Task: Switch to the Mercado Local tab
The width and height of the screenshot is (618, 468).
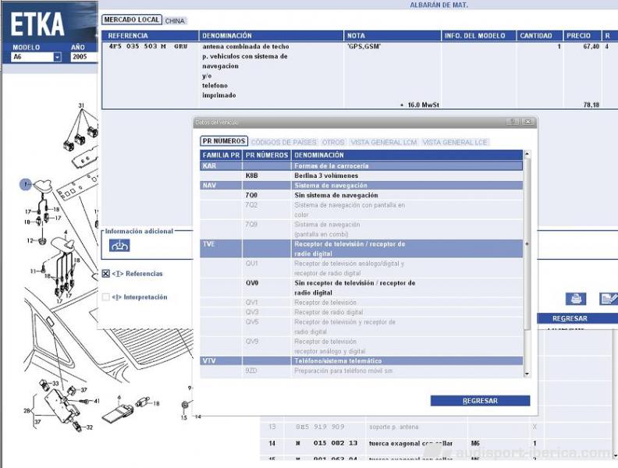Action: coord(132,19)
